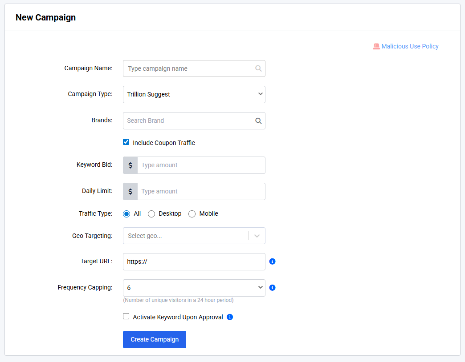Image resolution: width=465 pixels, height=362 pixels.
Task: Click the siren icon beside Malicious Use Policy
Action: (x=376, y=46)
